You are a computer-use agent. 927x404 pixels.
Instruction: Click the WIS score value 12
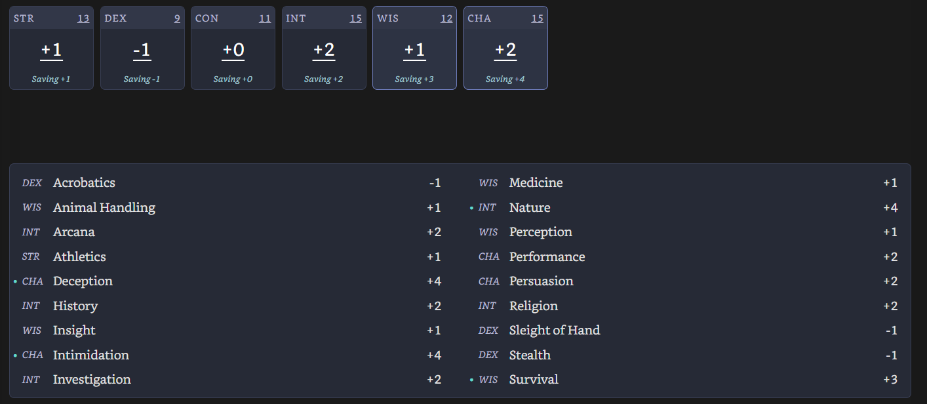446,18
